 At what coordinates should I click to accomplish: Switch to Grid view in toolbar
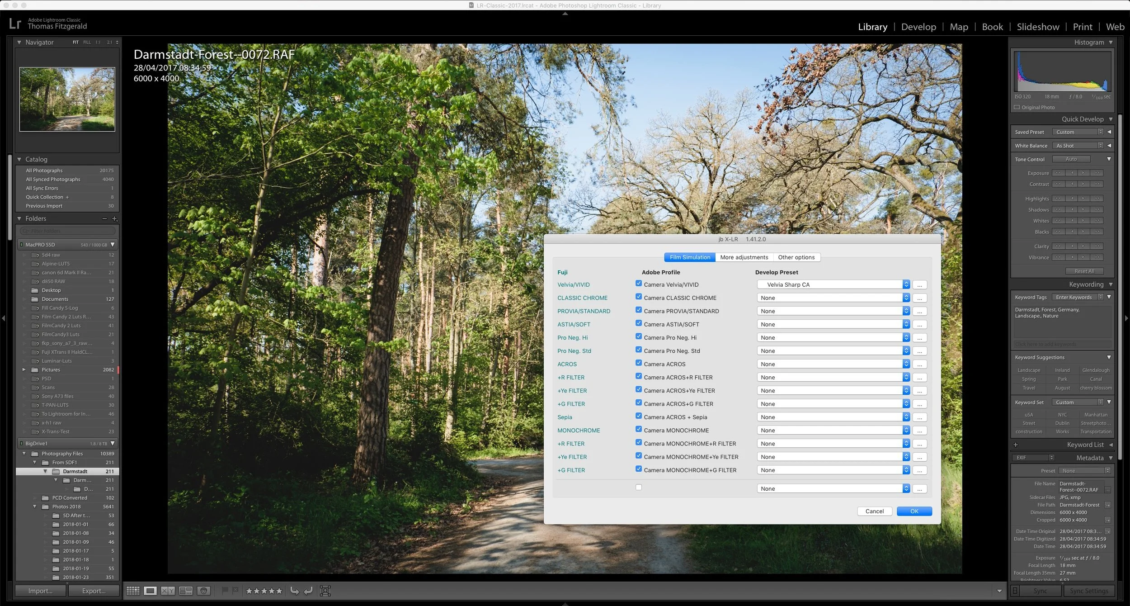click(x=133, y=591)
